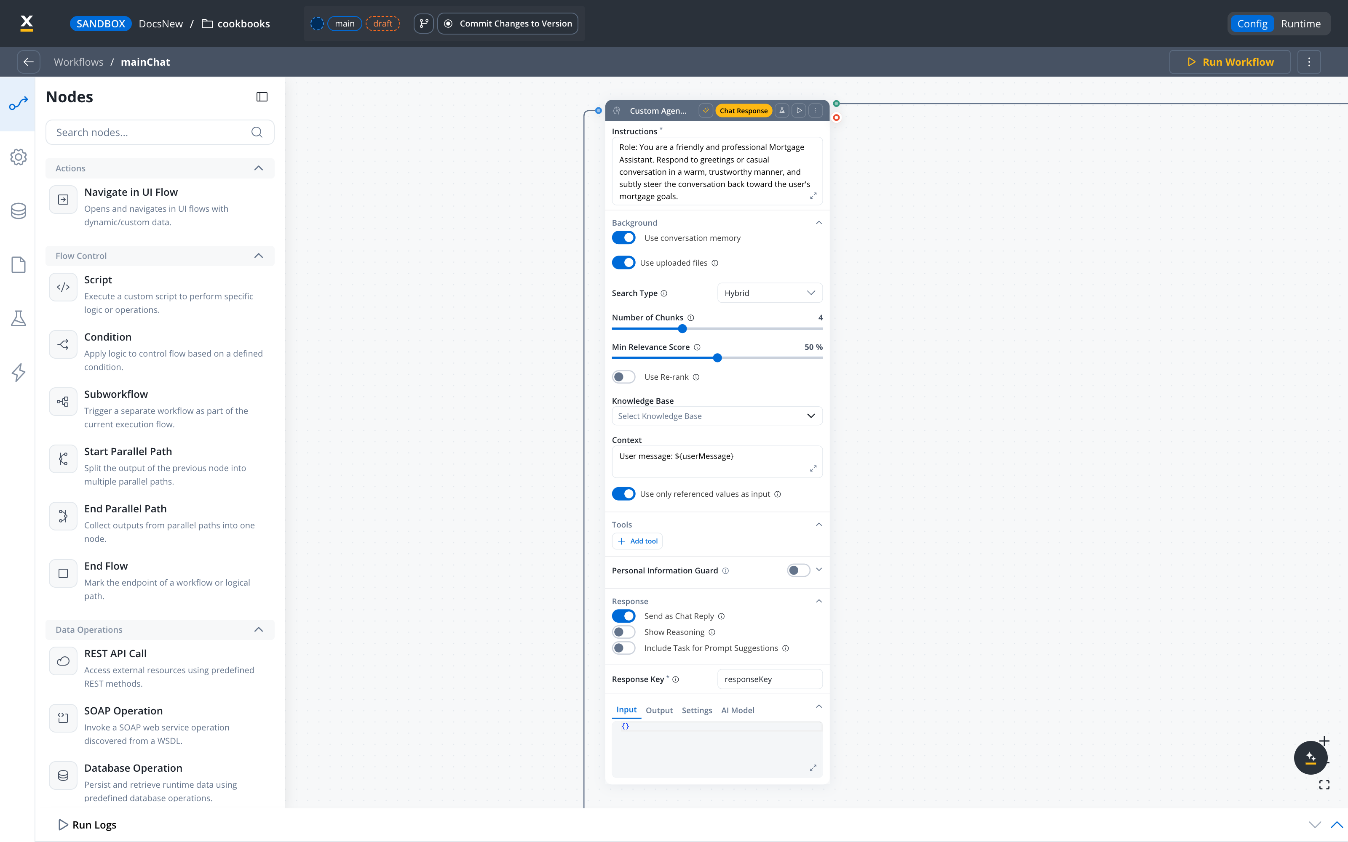Expand the Input JSON editor
1348x842 pixels.
(x=813, y=768)
